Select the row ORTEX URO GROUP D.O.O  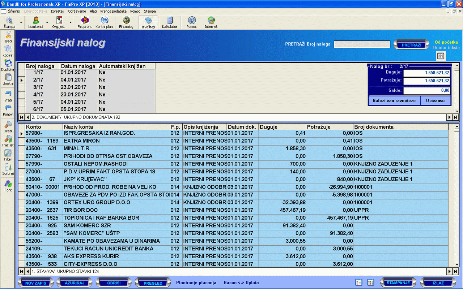point(233,202)
